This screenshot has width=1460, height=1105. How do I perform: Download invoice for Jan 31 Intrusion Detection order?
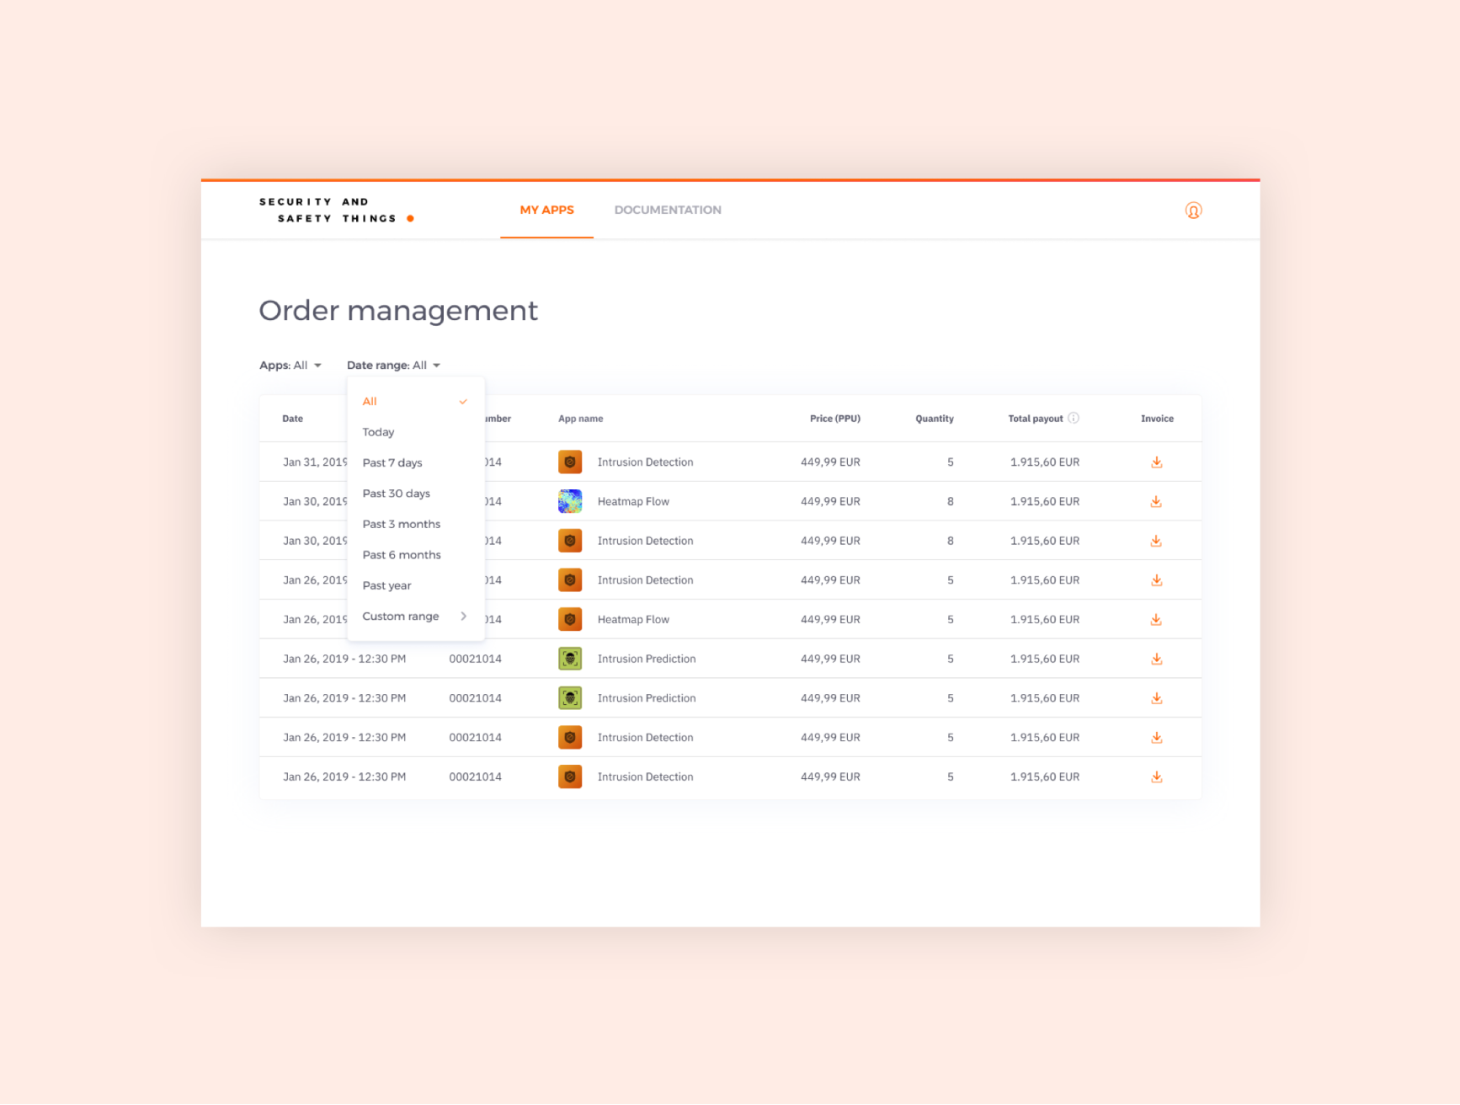[1156, 462]
